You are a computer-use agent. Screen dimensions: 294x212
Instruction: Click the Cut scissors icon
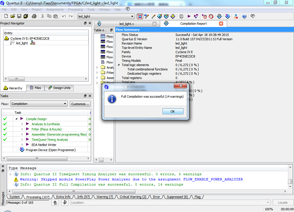(x=42, y=16)
